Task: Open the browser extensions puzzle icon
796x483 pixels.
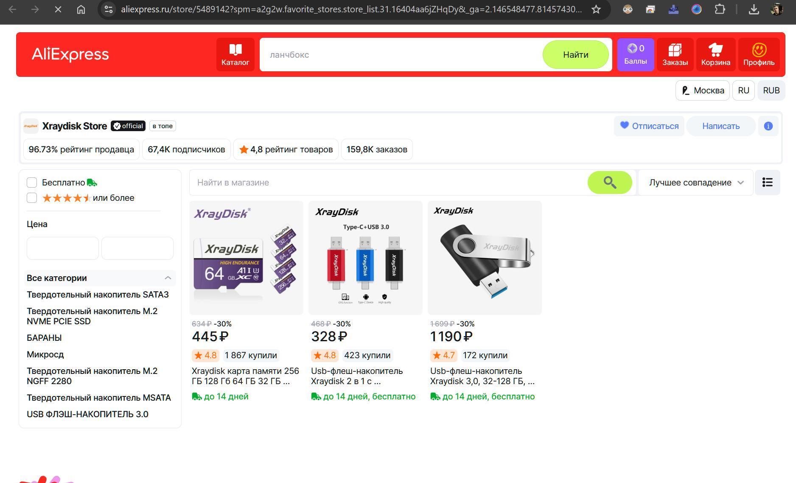Action: 720,9
